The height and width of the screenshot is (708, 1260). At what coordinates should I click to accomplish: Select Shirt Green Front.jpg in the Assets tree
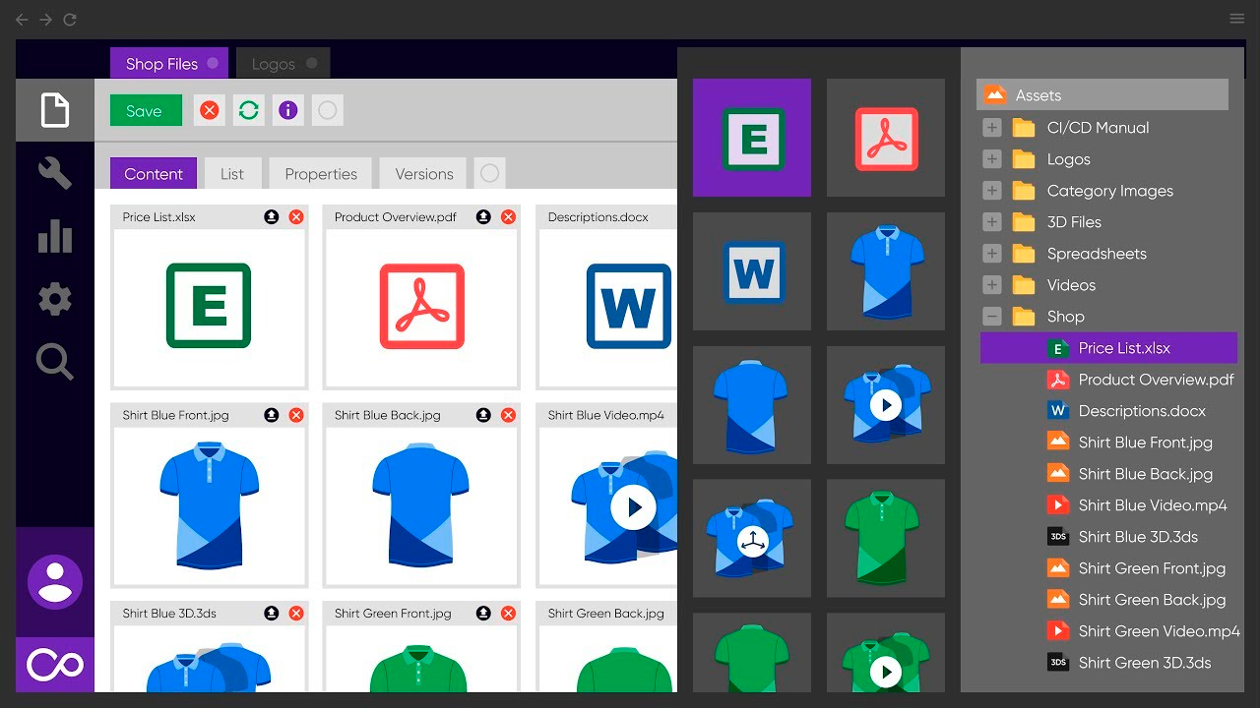[1136, 568]
